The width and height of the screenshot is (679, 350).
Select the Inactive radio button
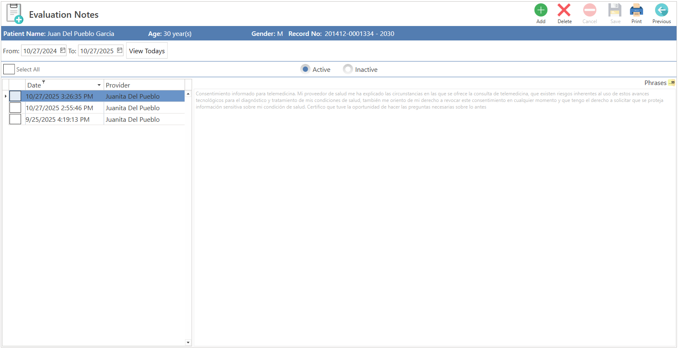tap(348, 69)
